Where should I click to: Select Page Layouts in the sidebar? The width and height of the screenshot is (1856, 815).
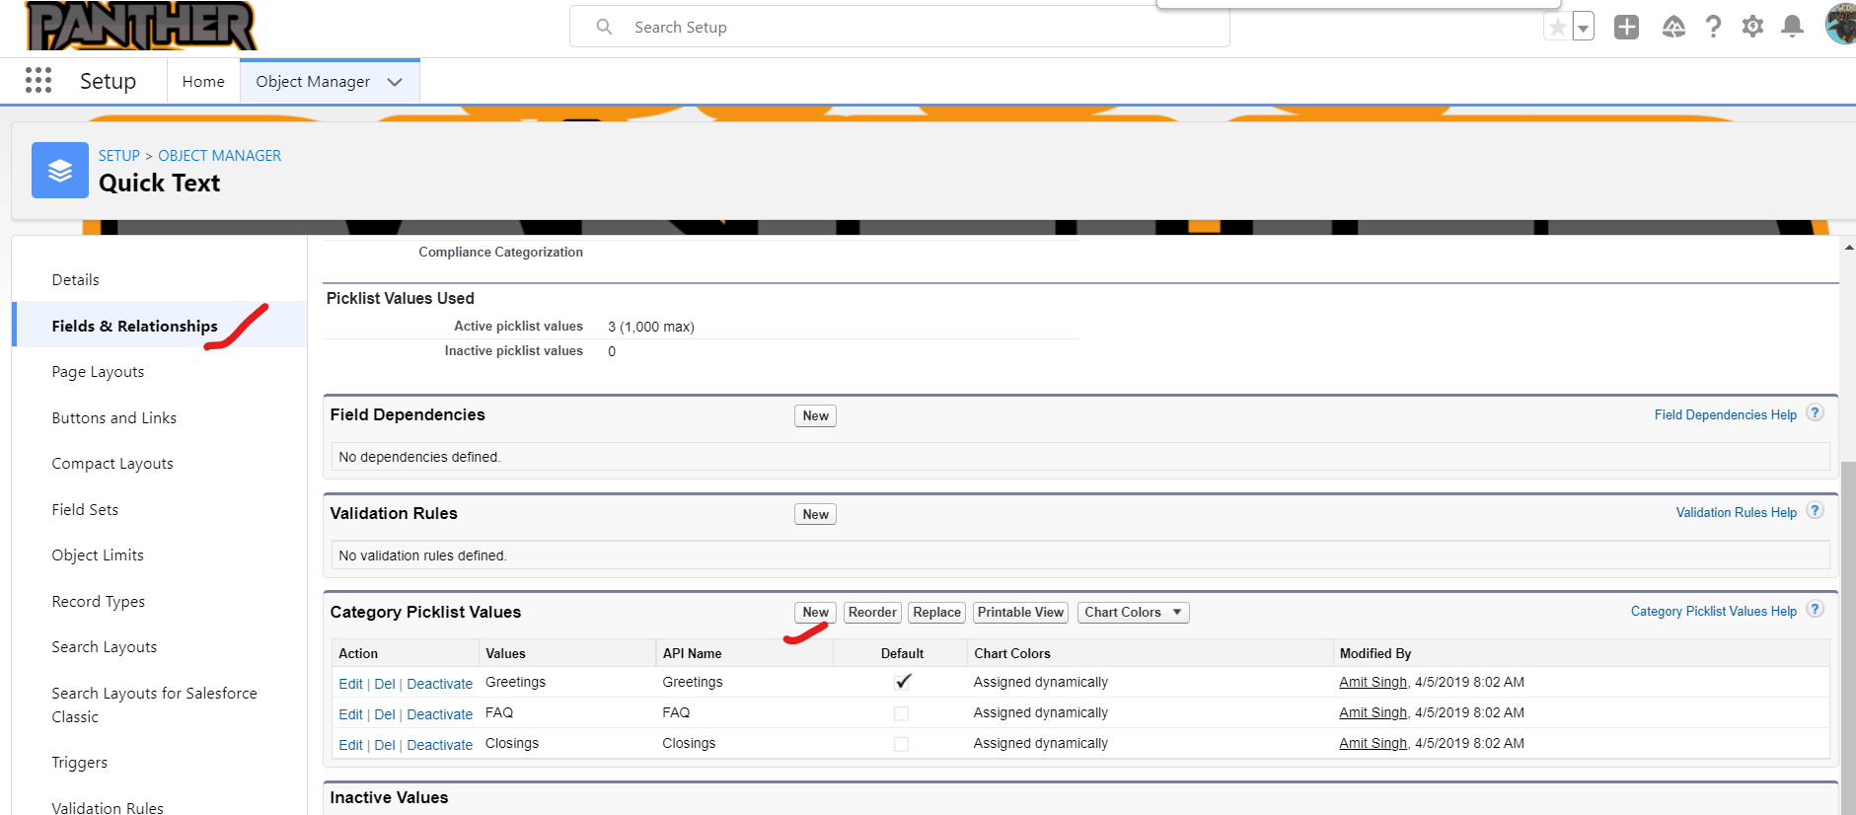[98, 372]
